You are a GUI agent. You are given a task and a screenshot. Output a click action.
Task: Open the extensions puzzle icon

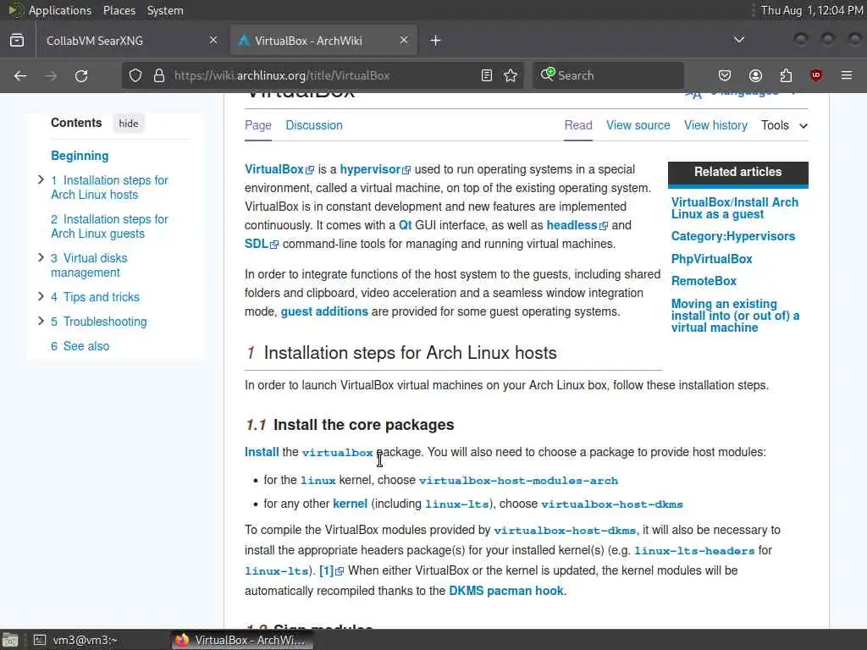[x=786, y=75]
